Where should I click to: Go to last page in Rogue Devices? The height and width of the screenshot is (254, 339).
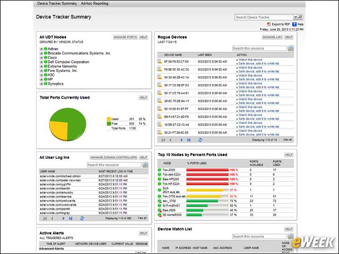[x=189, y=140]
